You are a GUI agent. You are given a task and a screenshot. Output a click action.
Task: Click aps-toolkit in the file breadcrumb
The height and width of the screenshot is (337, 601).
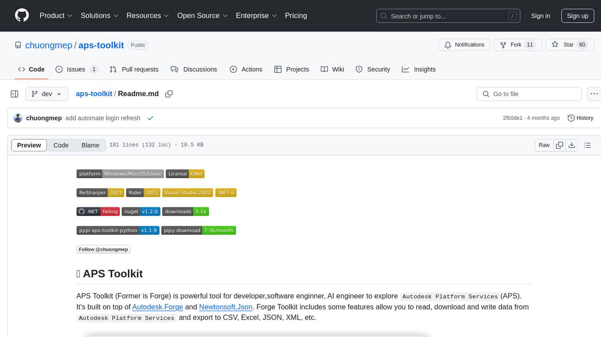94,94
